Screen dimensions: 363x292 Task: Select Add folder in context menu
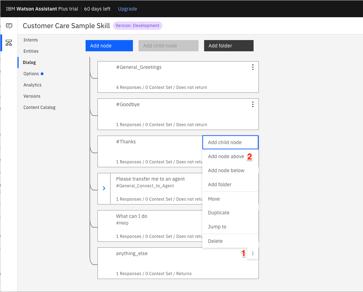(230, 184)
